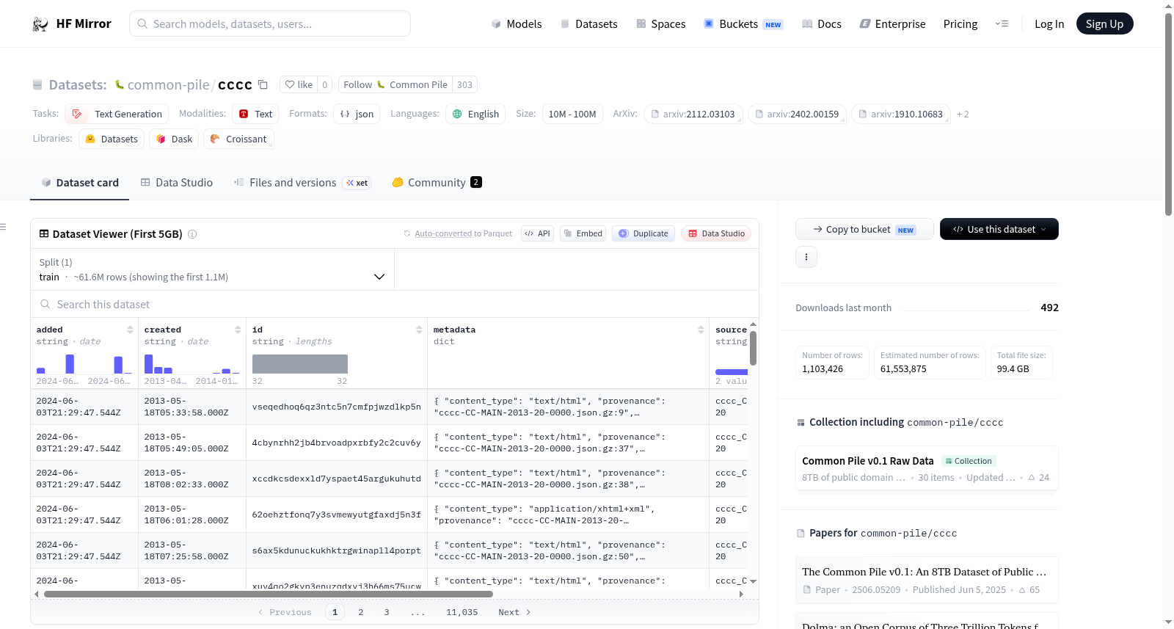Viewport: 1174px width, 629px height.
Task: Open the Files and versions tab
Action: point(302,183)
